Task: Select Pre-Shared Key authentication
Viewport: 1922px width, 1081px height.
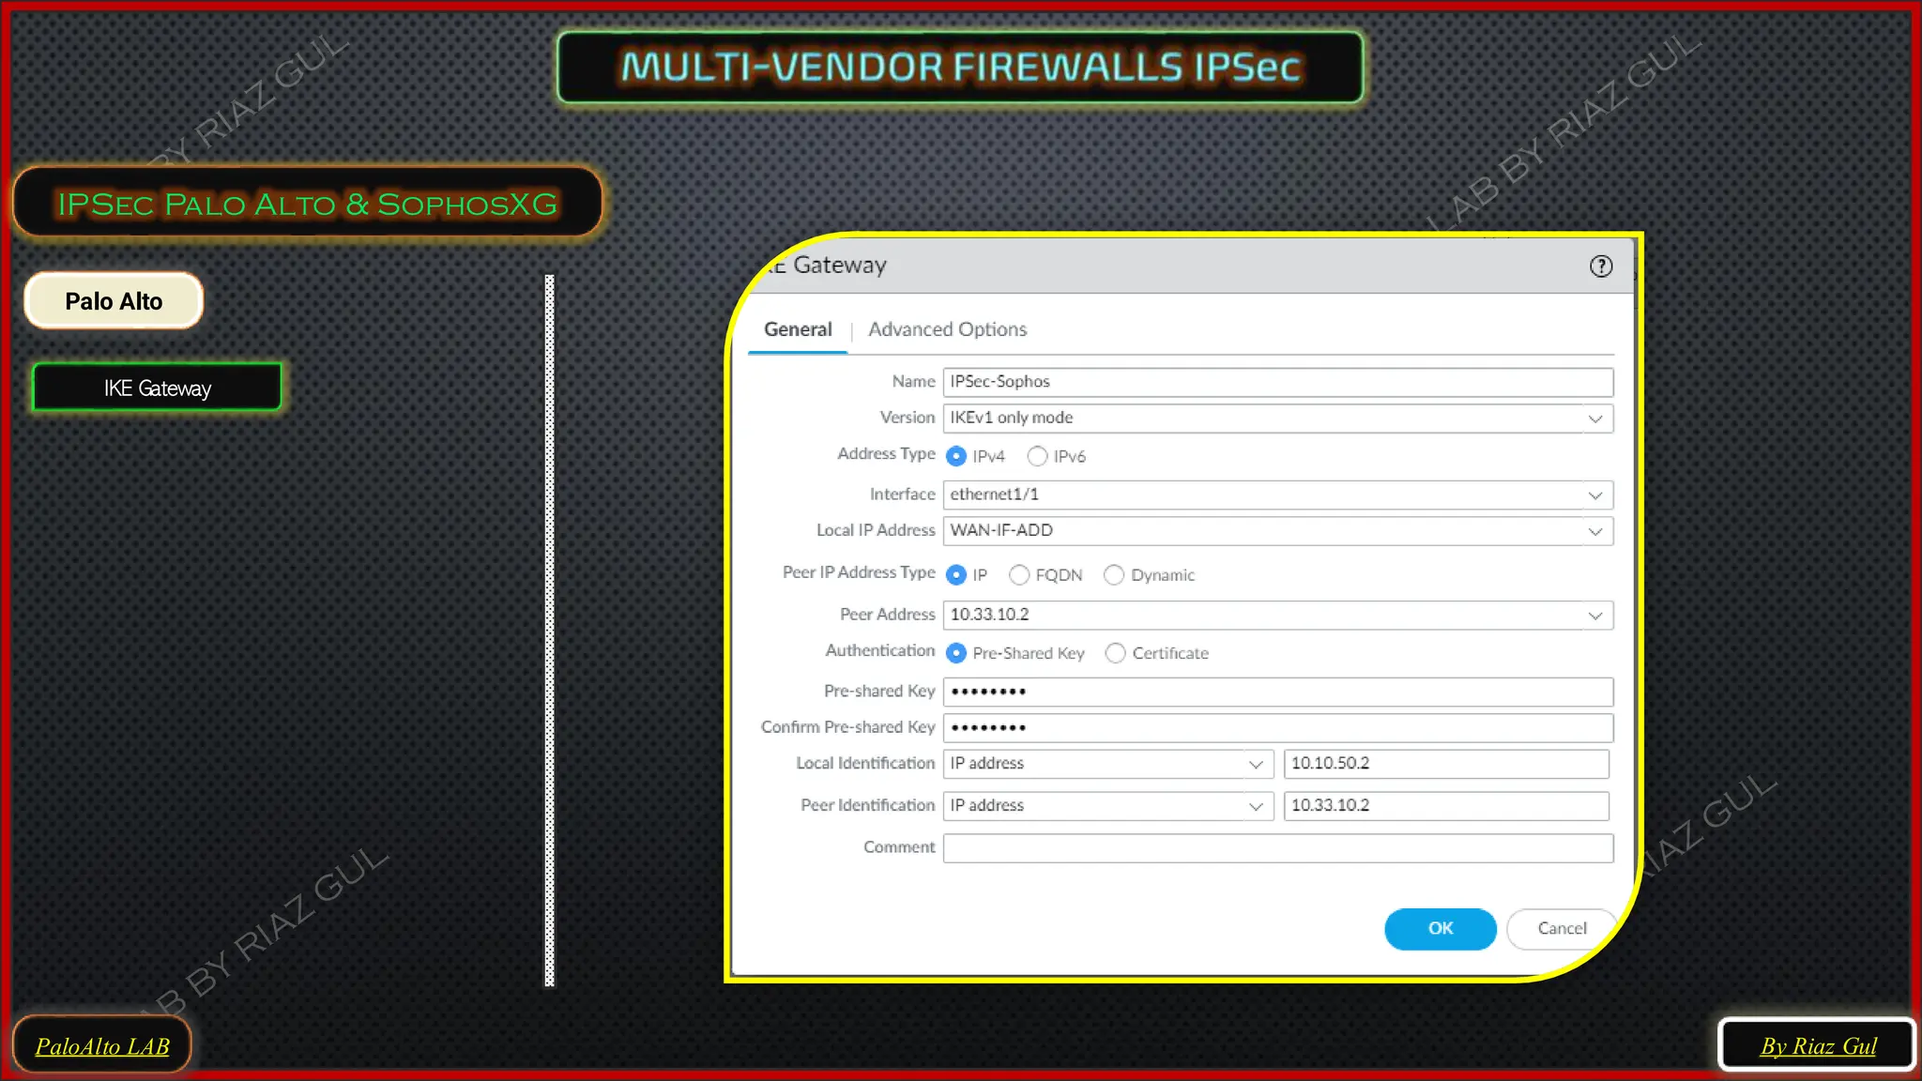Action: tap(956, 653)
